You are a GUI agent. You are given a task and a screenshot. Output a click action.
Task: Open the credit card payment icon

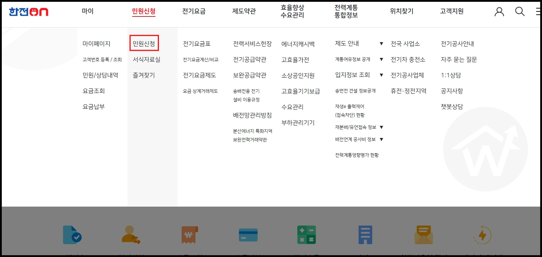(x=248, y=236)
